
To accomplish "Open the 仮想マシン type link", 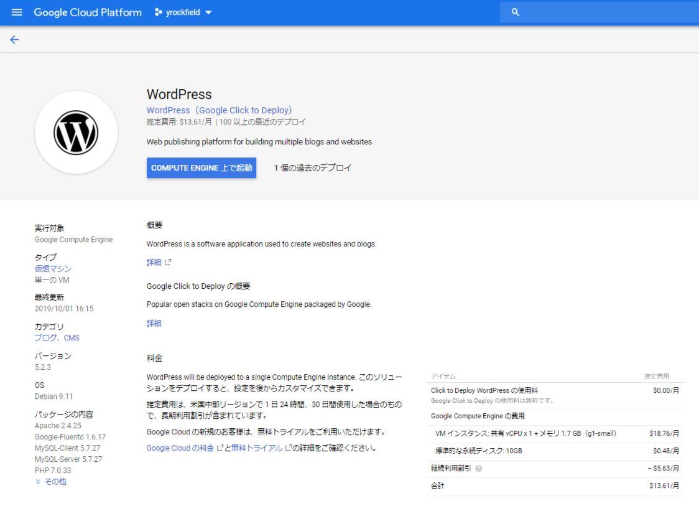I will point(53,269).
